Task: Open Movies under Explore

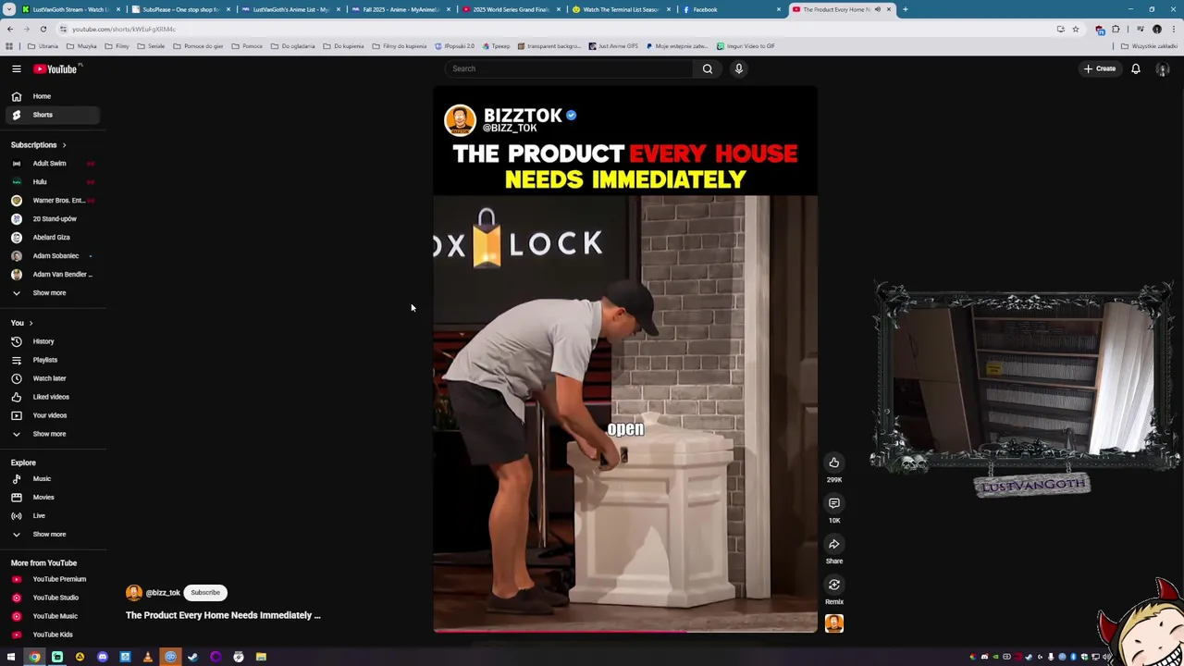Action: [52, 498]
